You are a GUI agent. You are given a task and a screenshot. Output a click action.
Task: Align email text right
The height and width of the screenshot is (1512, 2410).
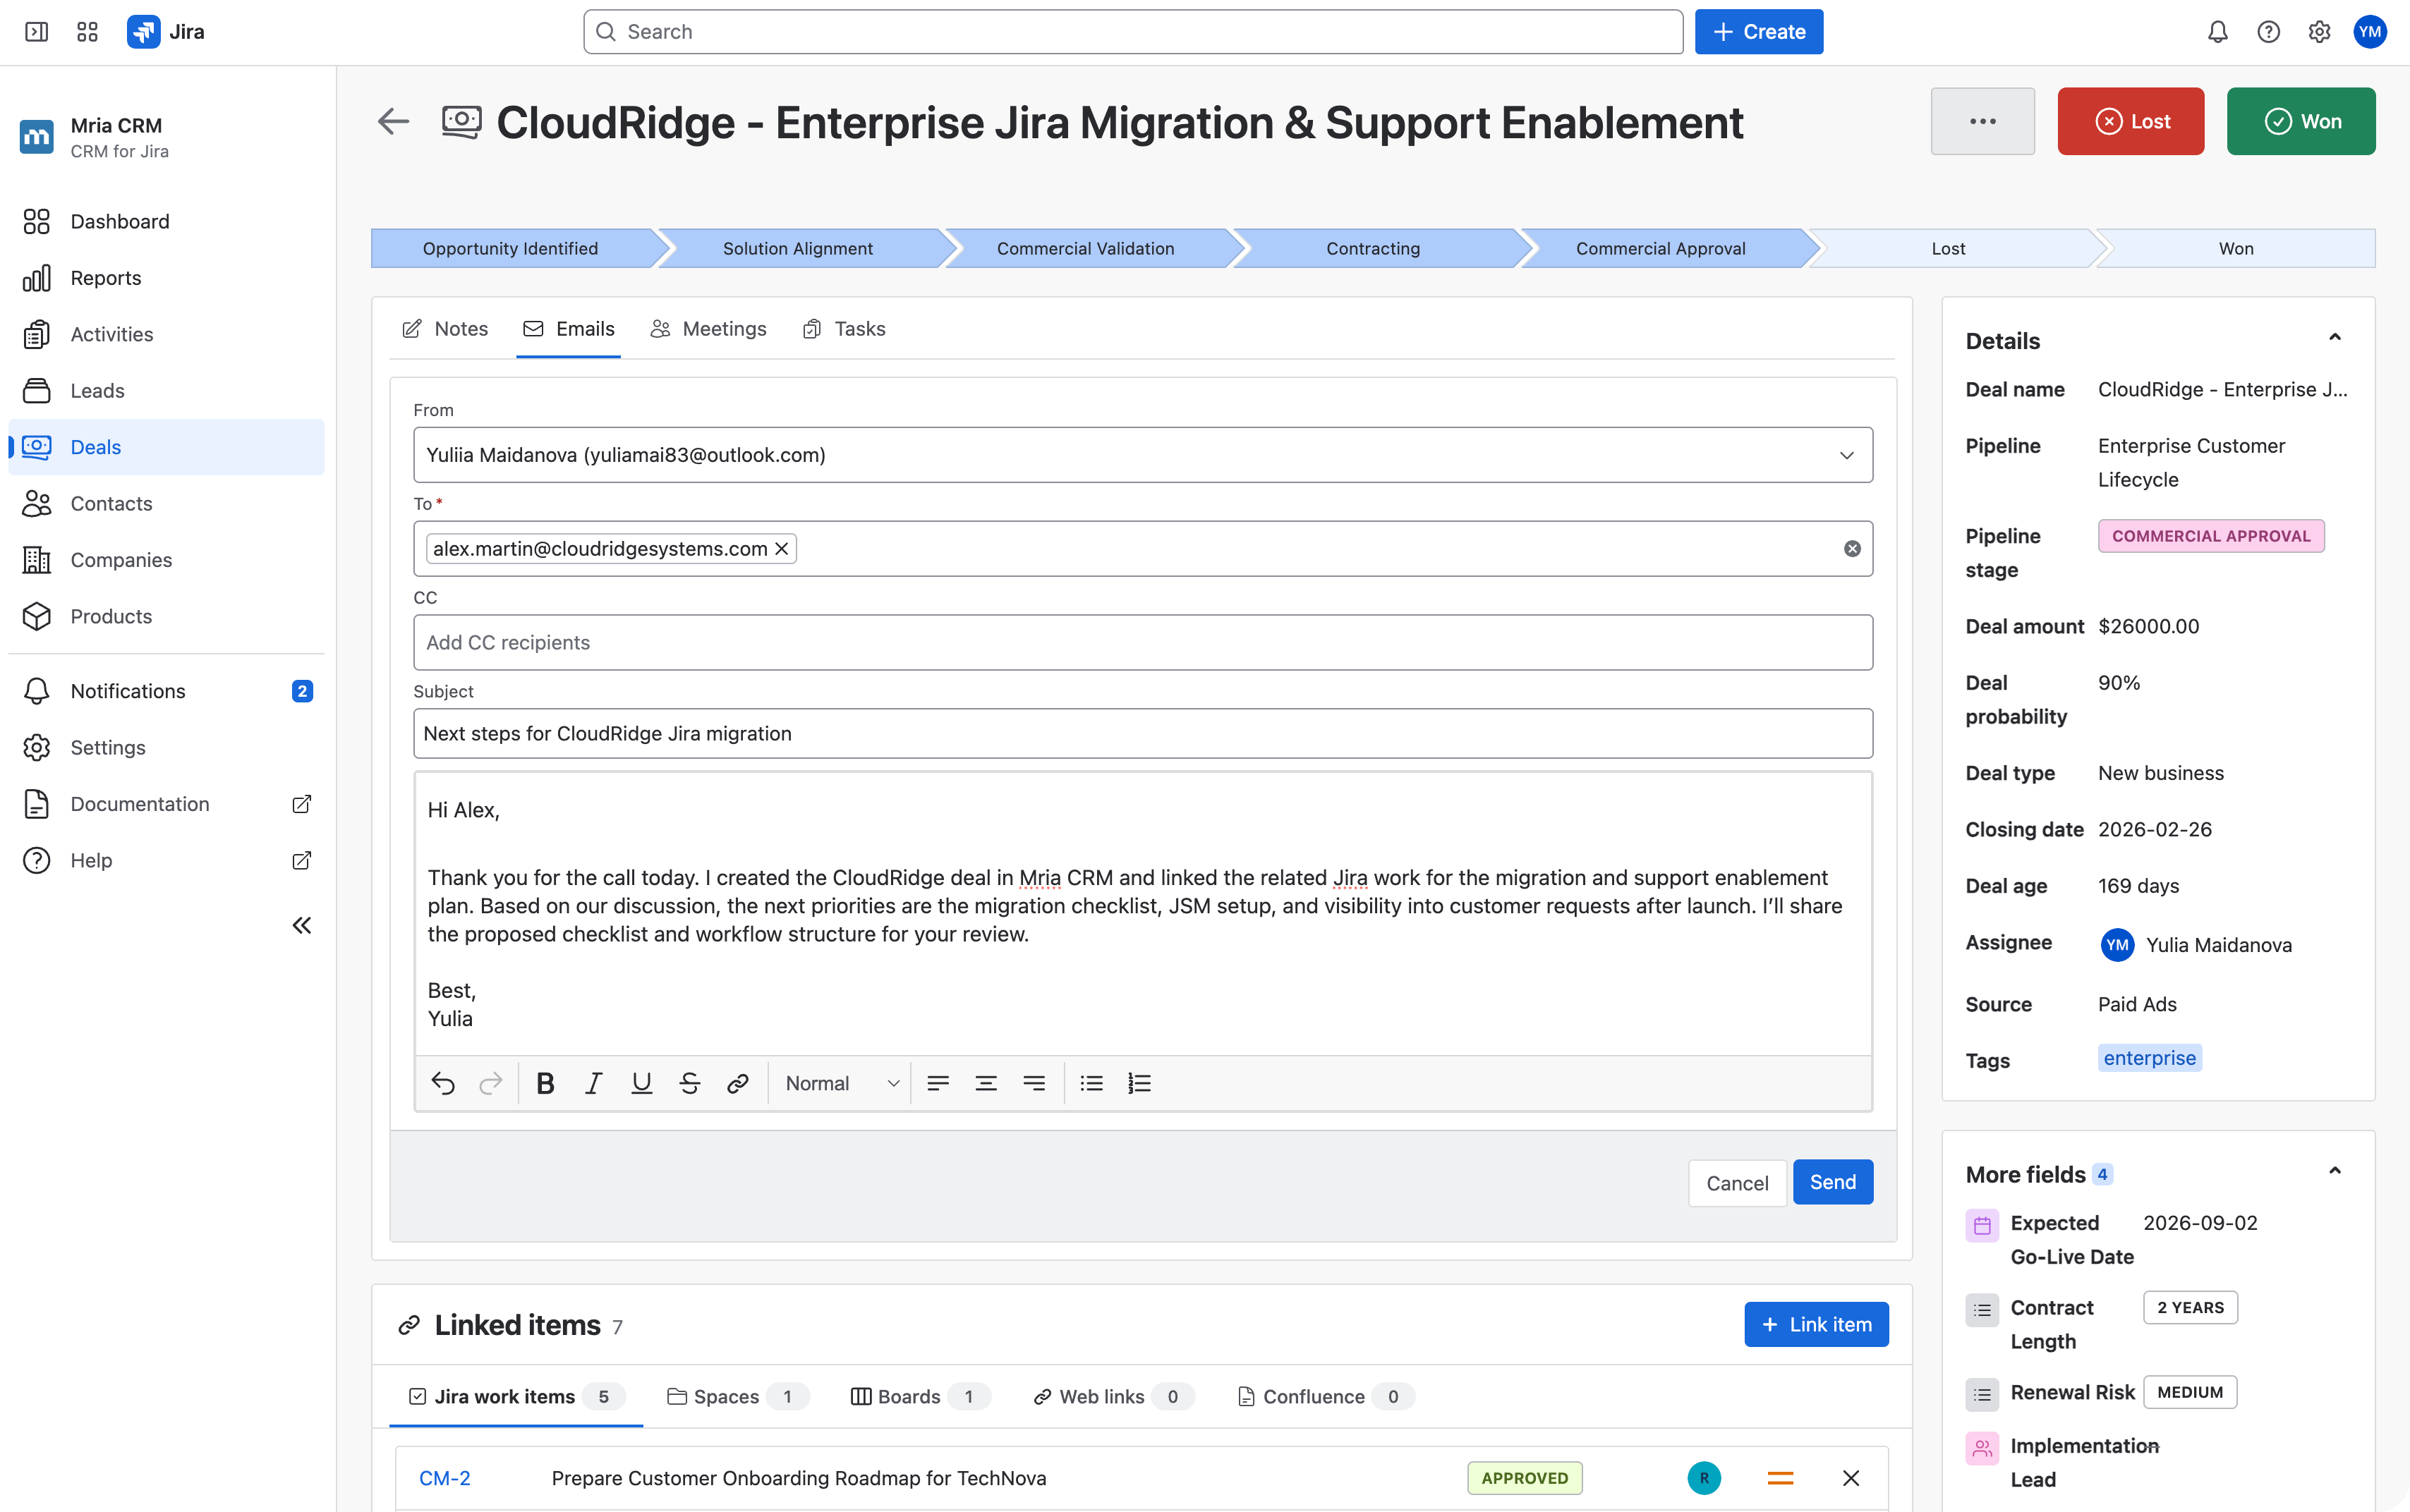pyautogui.click(x=1034, y=1083)
